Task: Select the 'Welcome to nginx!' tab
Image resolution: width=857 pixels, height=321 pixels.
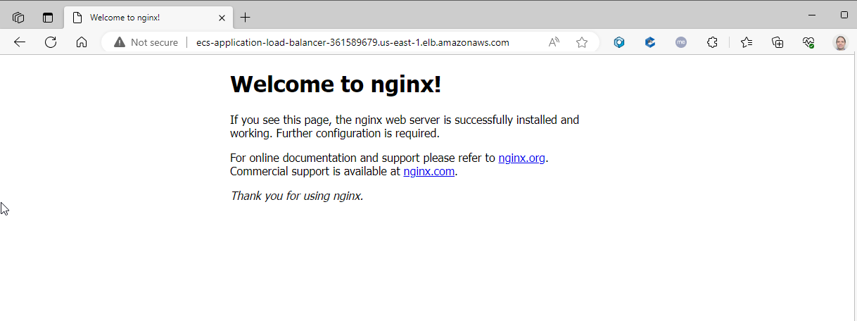Action: (148, 17)
